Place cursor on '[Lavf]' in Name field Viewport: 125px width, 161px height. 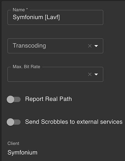coord(52,17)
